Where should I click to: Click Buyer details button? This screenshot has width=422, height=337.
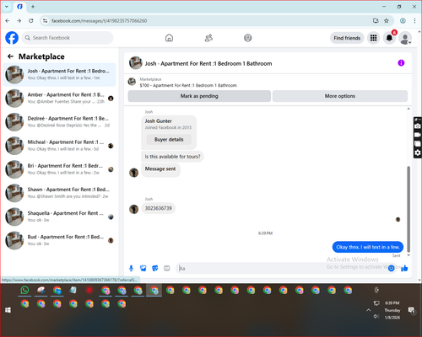(169, 140)
